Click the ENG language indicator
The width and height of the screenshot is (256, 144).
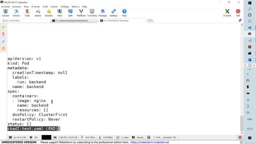tap(250, 119)
